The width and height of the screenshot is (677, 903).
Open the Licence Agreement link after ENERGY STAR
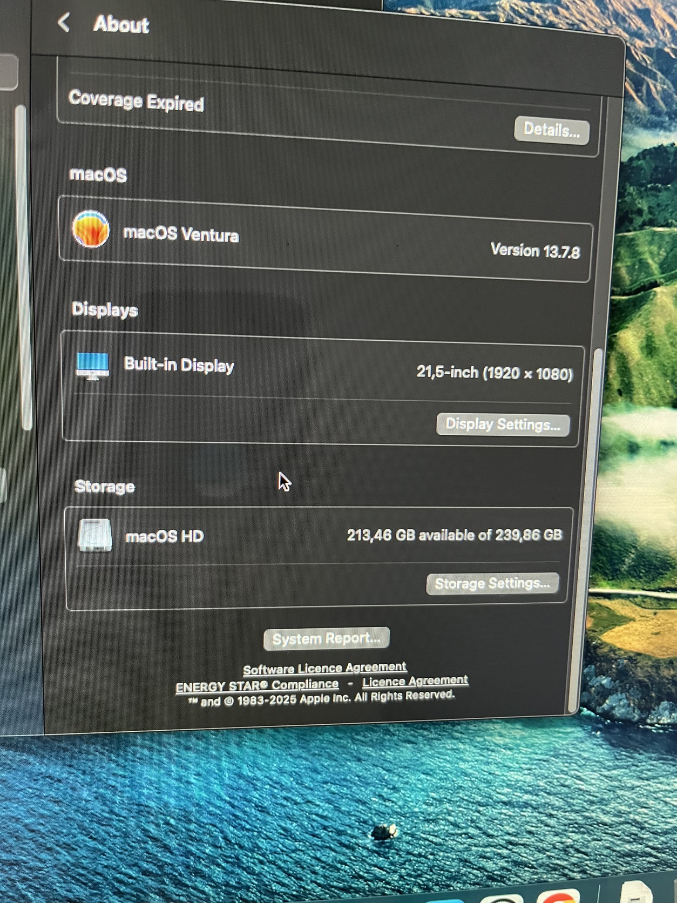[415, 681]
